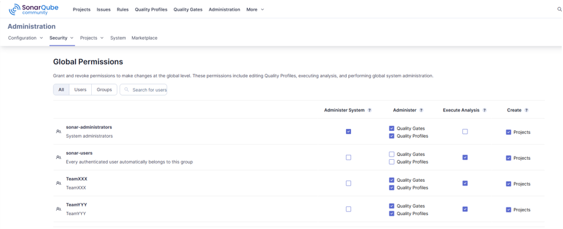Disable Create Projects for TeamYYY
Image resolution: width=563 pixels, height=229 pixels.
(508, 209)
